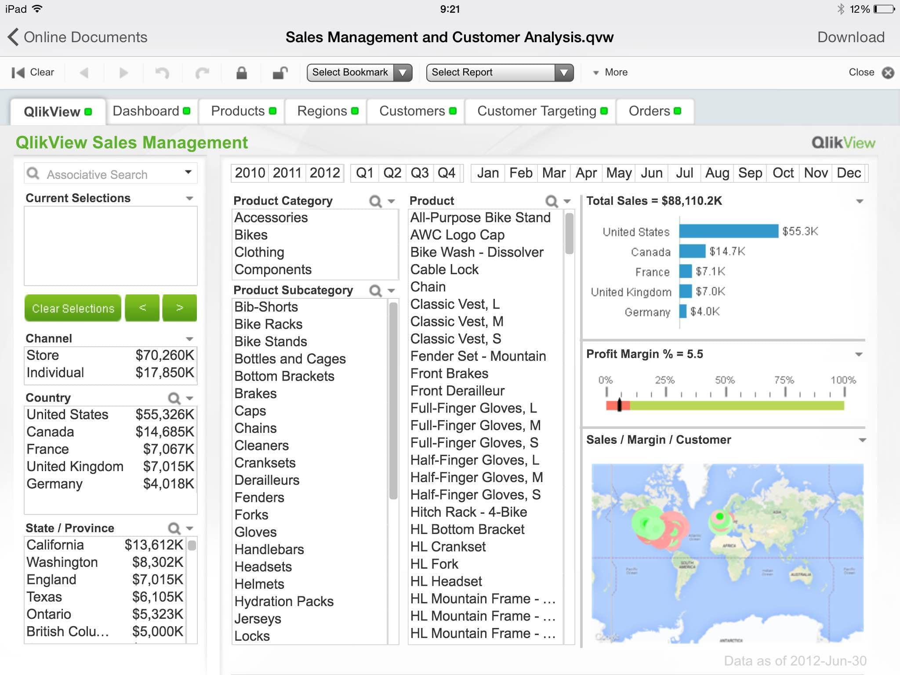Screen dimensions: 900x675
Task: Toggle the Aug month filter
Action: (x=717, y=173)
